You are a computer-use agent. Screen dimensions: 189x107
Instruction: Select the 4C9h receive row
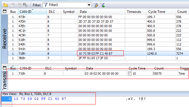(x=98, y=35)
